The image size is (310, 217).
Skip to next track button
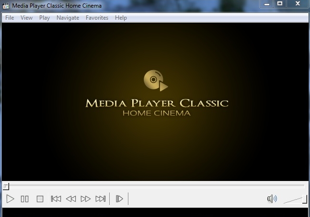(x=101, y=199)
